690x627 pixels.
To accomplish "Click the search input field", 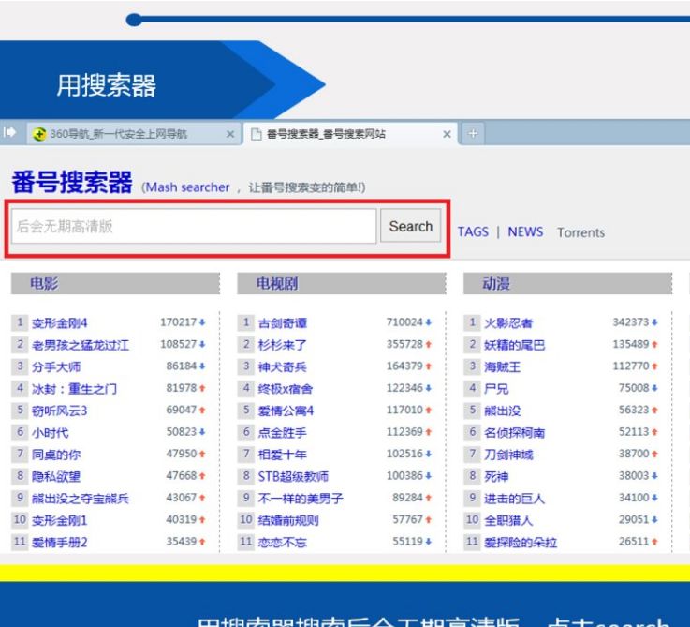I will 194,227.
